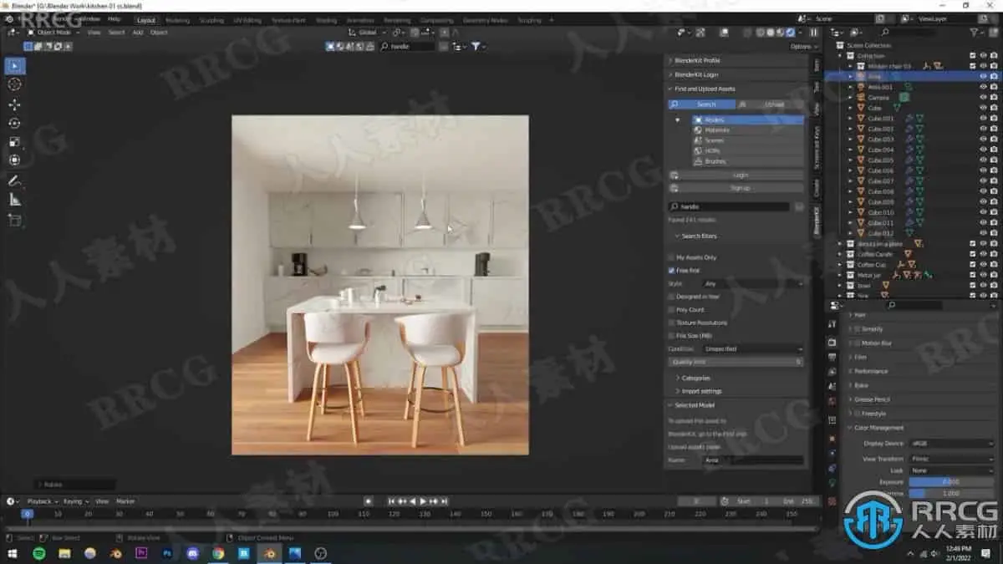
Task: Switch to the Shading workspace tab
Action: pos(325,19)
